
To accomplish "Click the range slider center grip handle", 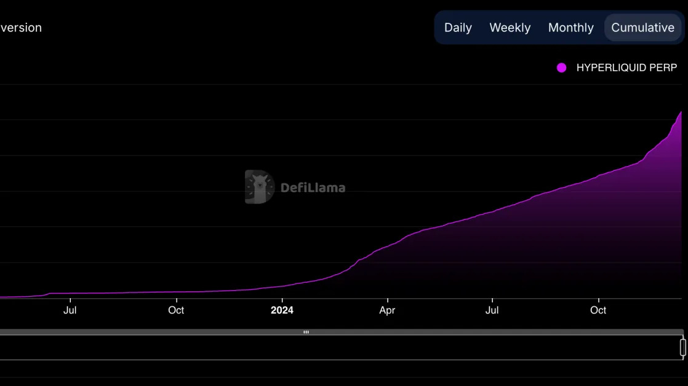I will pos(306,332).
